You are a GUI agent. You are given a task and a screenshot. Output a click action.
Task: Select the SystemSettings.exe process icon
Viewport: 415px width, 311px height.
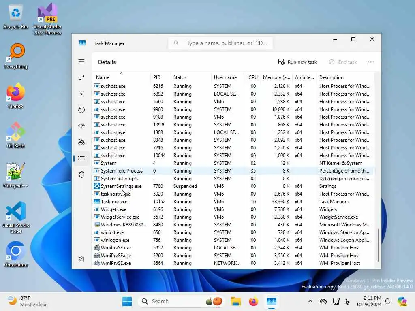(x=97, y=186)
